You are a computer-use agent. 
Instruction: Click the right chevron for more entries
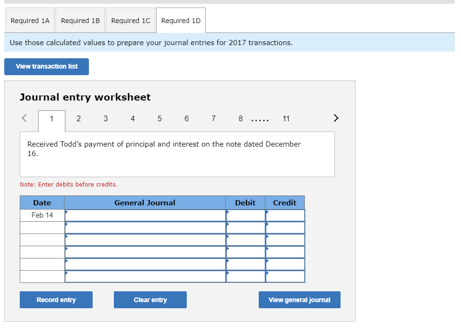[336, 118]
